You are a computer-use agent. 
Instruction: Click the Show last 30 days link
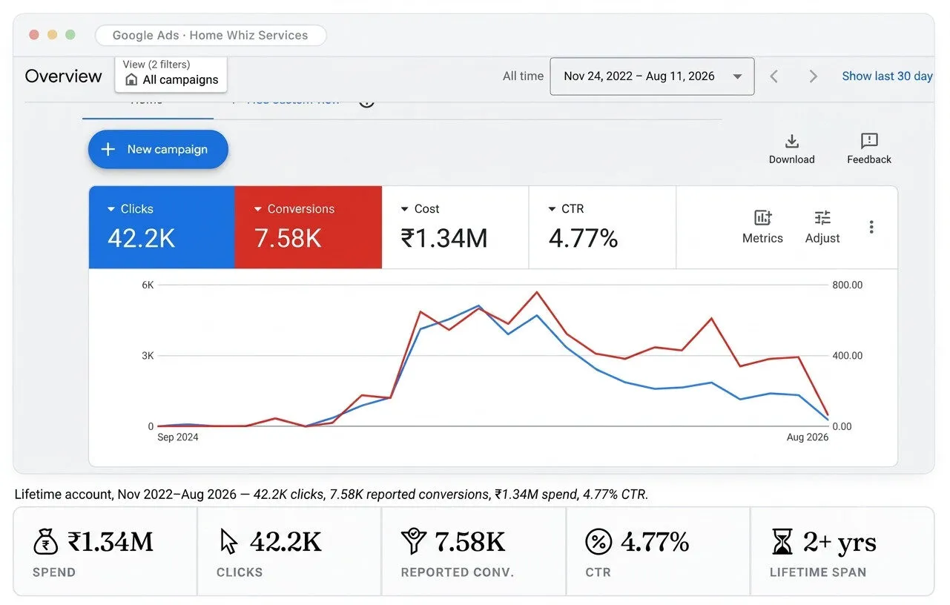[x=888, y=76]
